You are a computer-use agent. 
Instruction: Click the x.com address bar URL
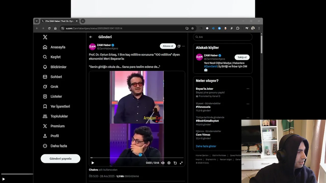pos(94,28)
